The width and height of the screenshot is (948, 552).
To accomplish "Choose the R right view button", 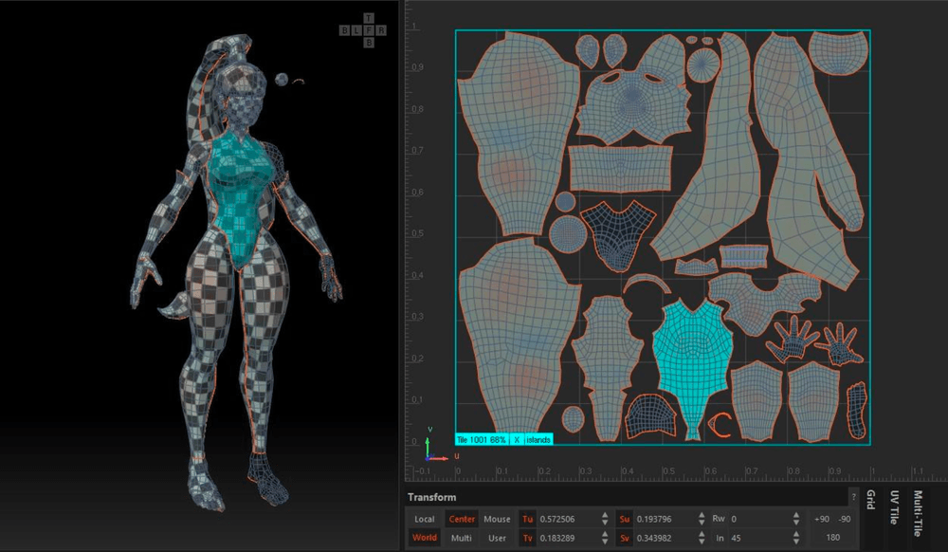I will pyautogui.click(x=380, y=31).
